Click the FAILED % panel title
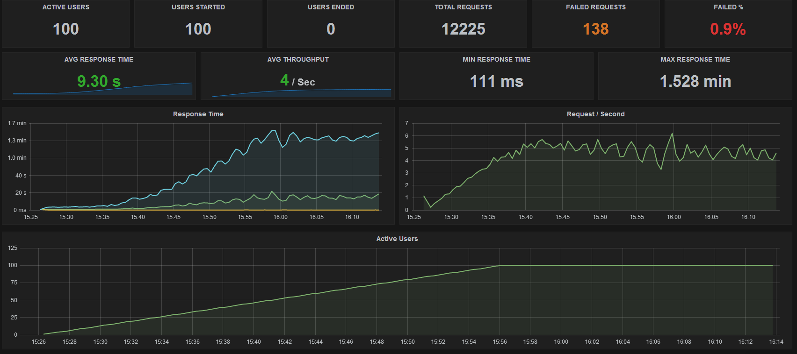The image size is (797, 354). (x=728, y=7)
